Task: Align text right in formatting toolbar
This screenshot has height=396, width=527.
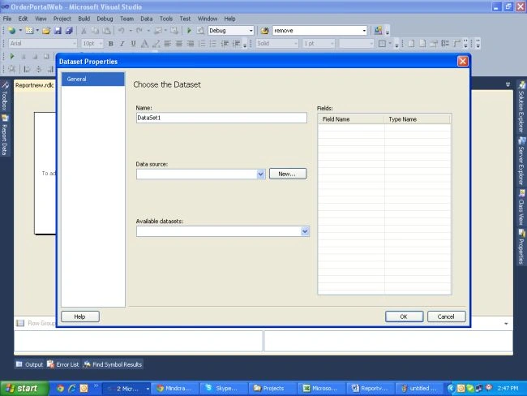Action: coord(191,43)
